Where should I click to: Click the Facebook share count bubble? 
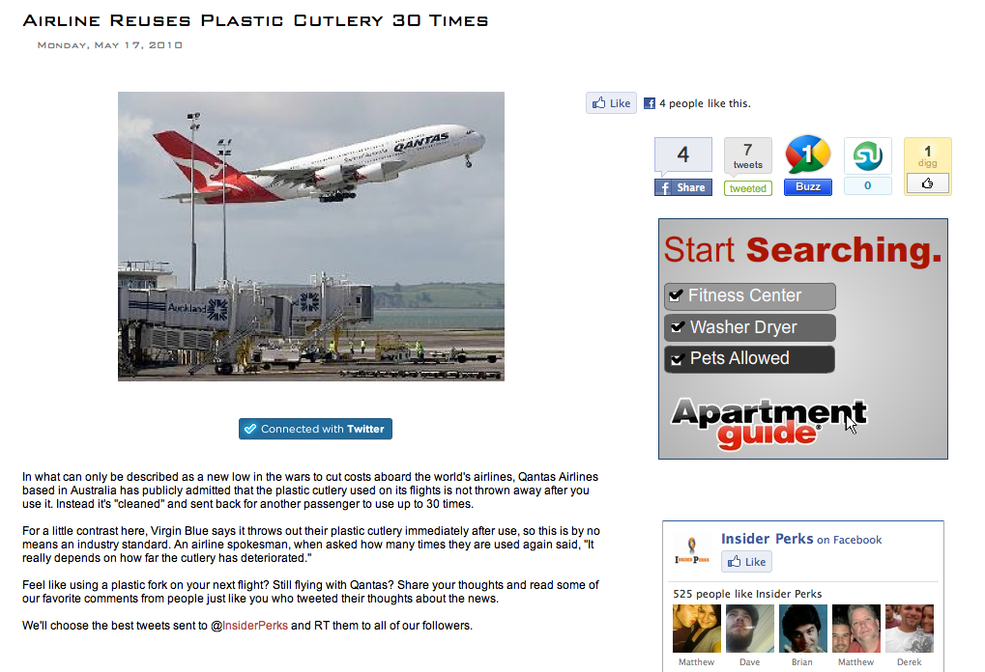pos(683,155)
